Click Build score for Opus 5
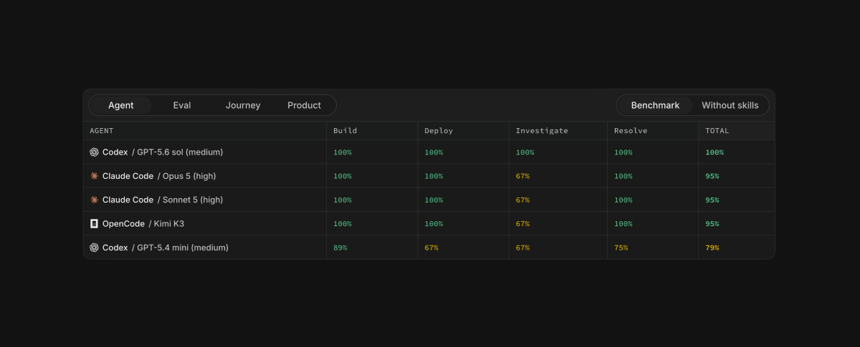 [343, 176]
